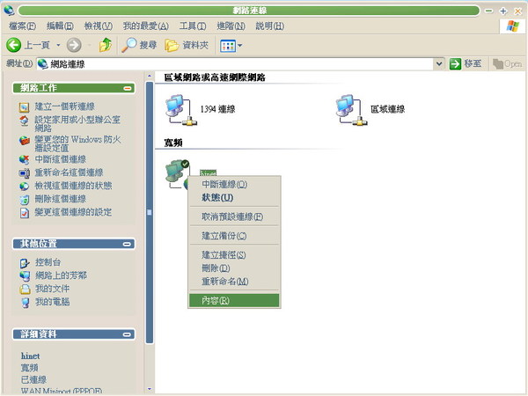Choose 內容(R) from context menu
Image resolution: width=528 pixels, height=396 pixels.
point(234,300)
